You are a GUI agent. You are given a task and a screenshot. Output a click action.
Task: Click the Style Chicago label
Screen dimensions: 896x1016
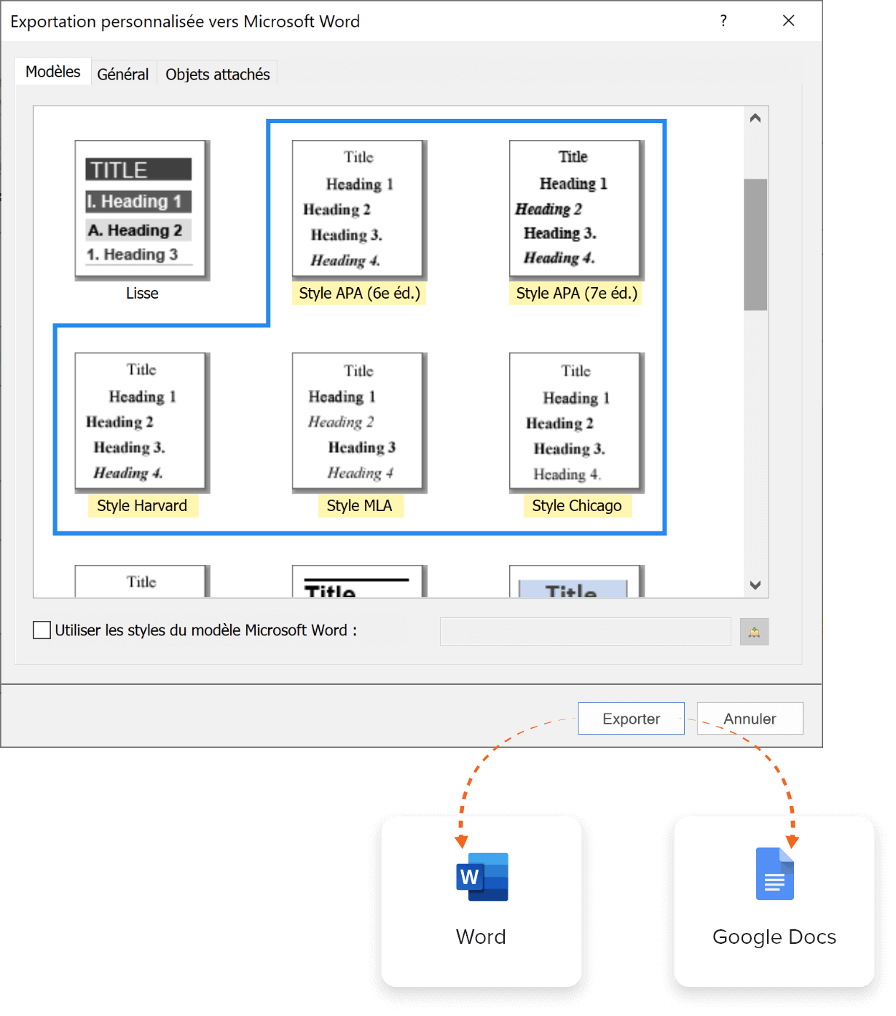tap(576, 506)
